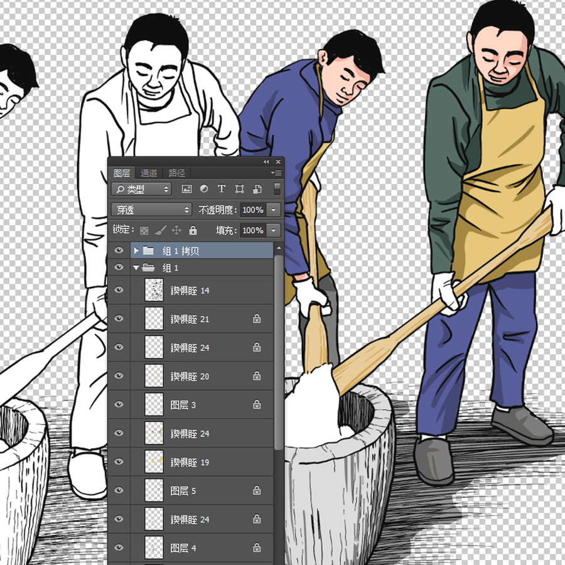Screen dimensions: 565x565
Task: Collapse panel with double-arrow icon
Action: pos(266,162)
